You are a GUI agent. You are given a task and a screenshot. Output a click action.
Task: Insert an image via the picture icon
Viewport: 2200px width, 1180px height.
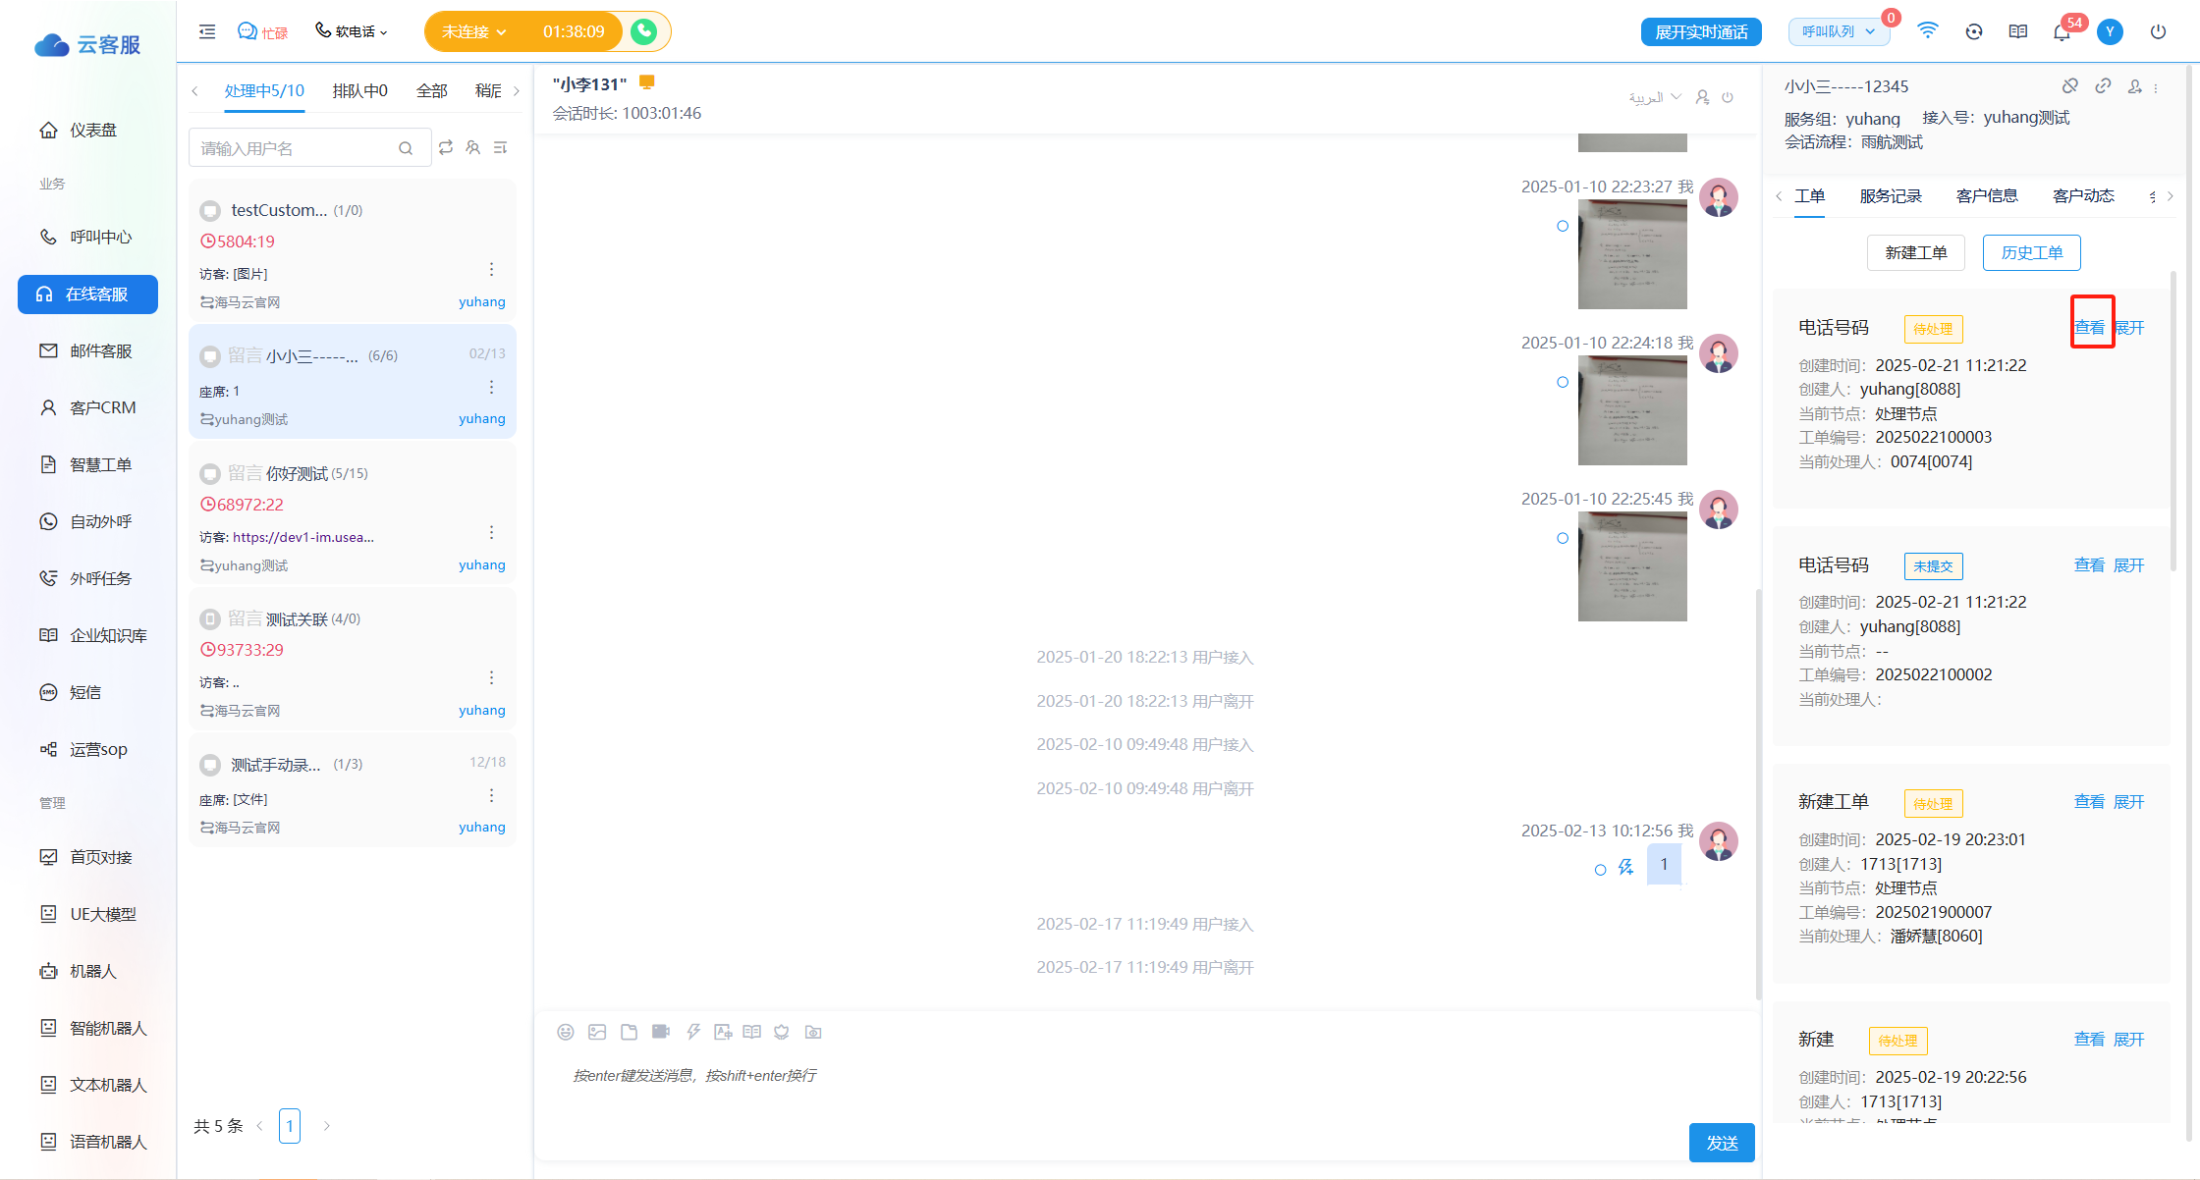coord(597,1032)
